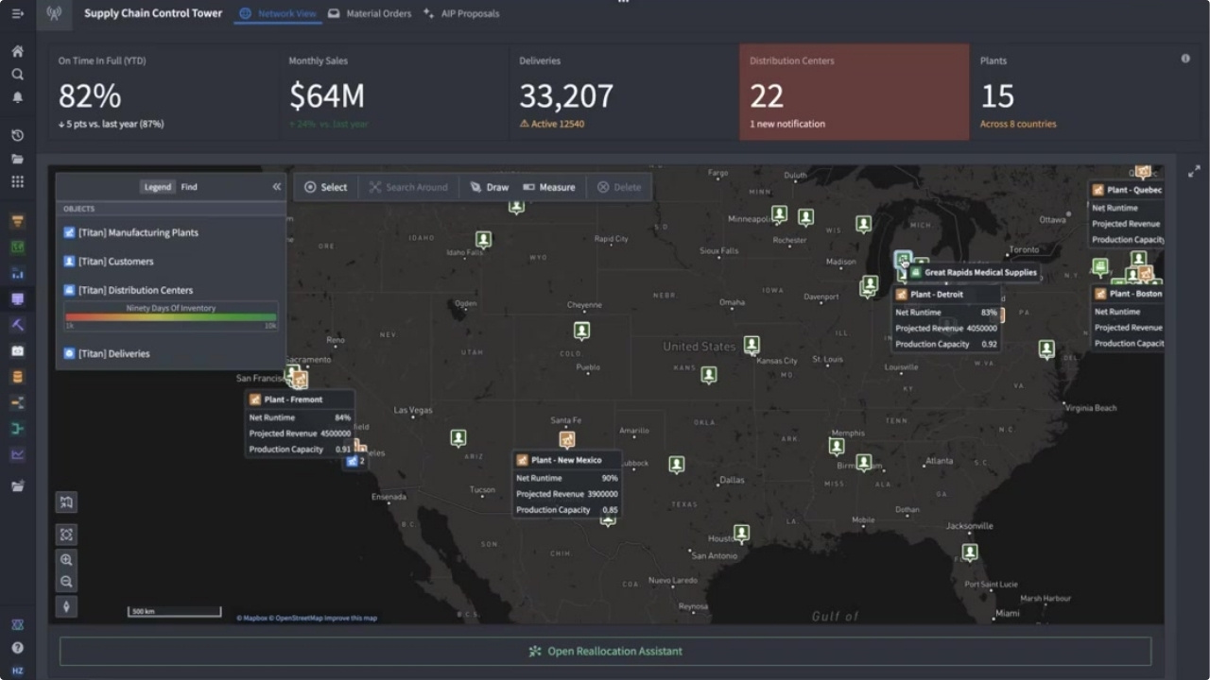Click the info icon on the Plants card
The image size is (1210, 680).
(x=1185, y=58)
